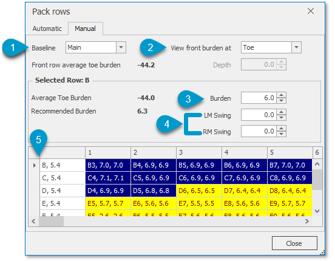Click the horizontal scrollbar left arrow
This screenshot has width=335, height=261.
point(33,221)
